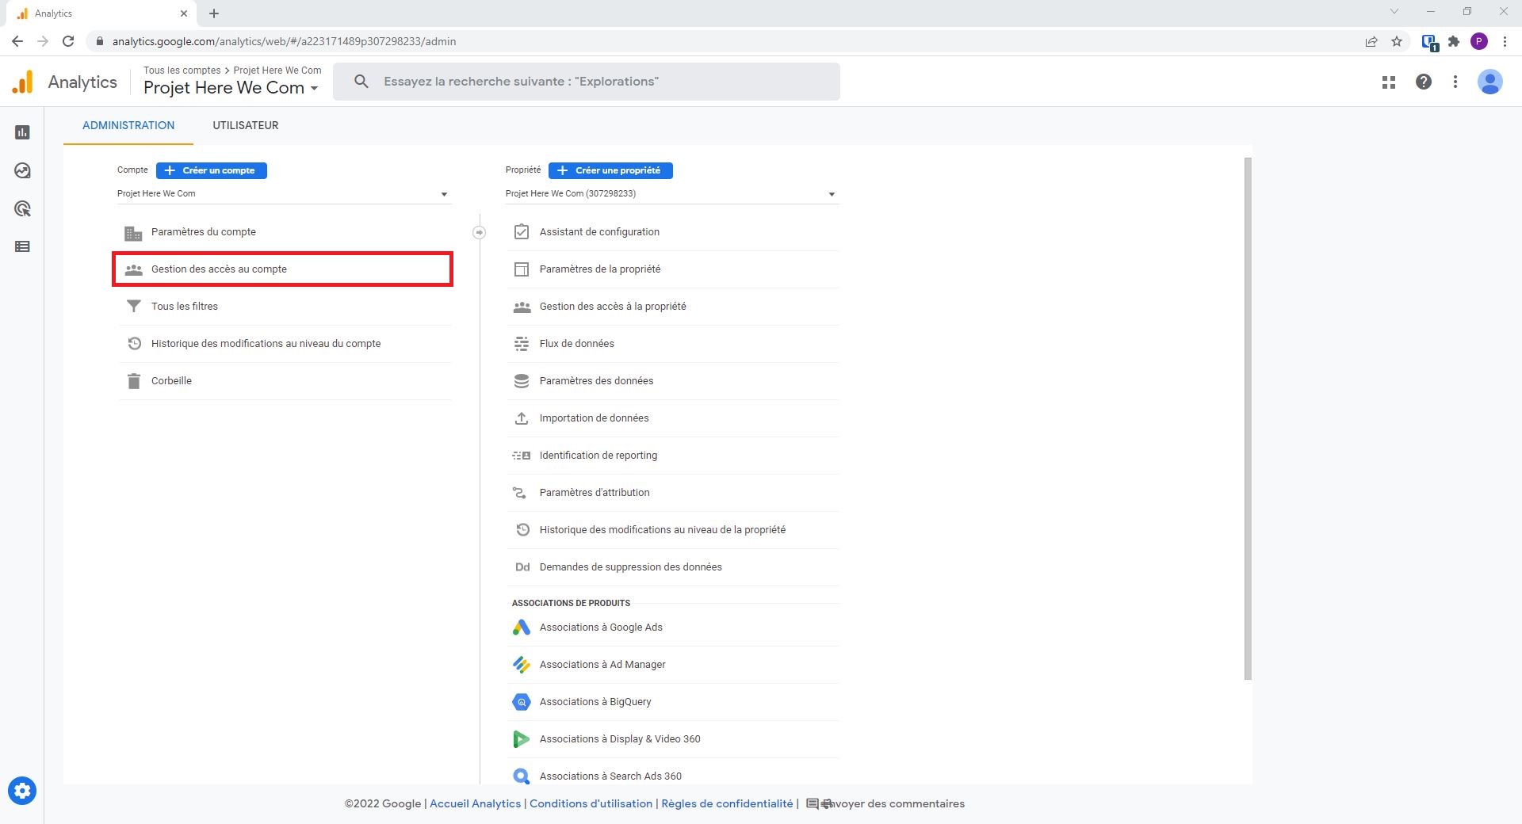Image resolution: width=1522 pixels, height=824 pixels.
Task: Open Paramètres des données
Action: coord(674,381)
